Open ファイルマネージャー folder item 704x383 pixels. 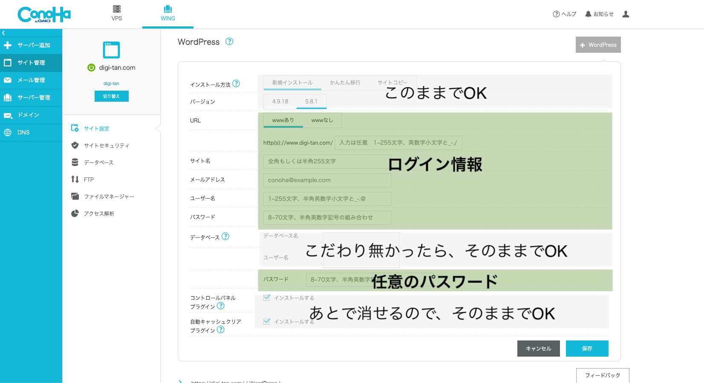tap(109, 197)
